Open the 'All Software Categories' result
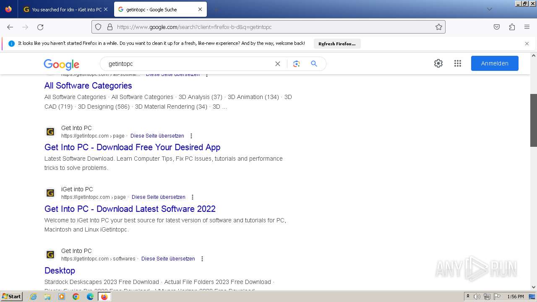This screenshot has height=302, width=537. tap(88, 86)
